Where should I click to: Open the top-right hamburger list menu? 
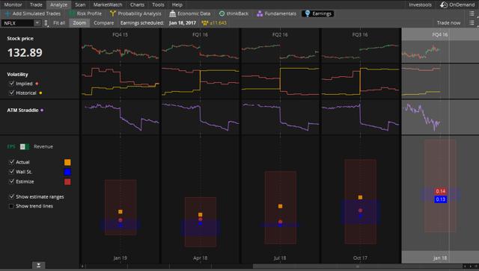point(472,13)
